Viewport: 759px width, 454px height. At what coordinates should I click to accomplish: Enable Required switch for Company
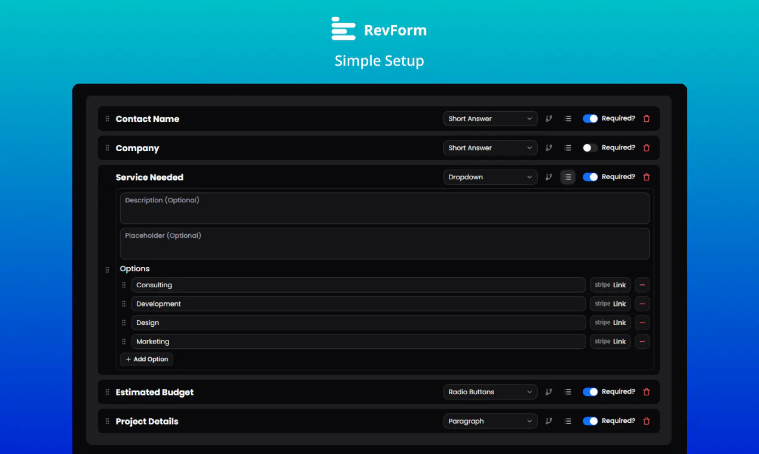coord(590,148)
